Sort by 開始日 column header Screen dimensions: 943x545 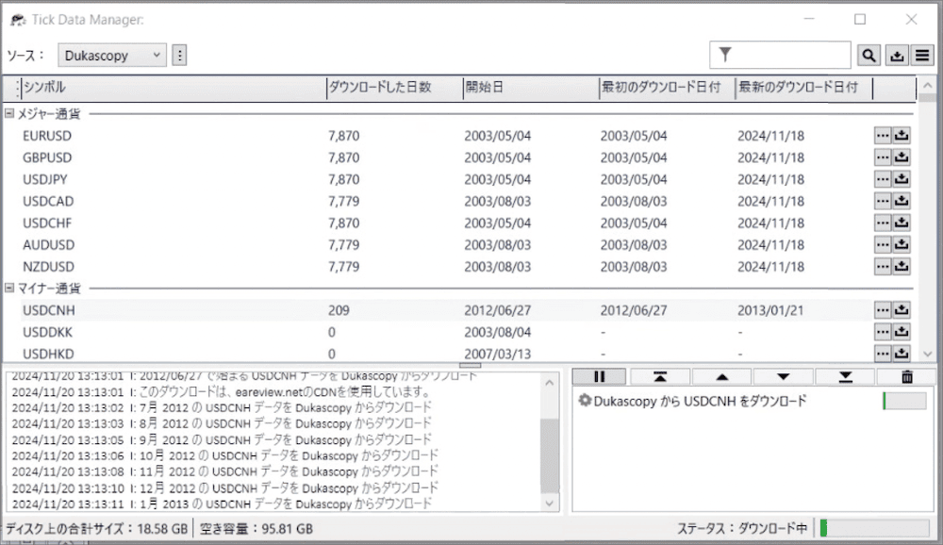click(531, 88)
